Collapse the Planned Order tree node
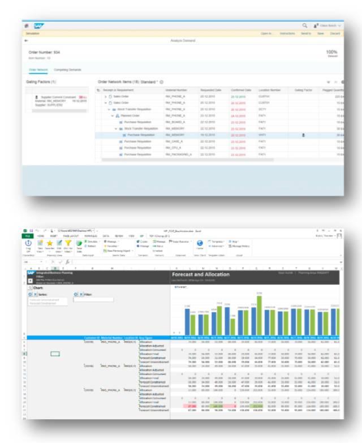The height and width of the screenshot is (443, 362). tap(113, 116)
